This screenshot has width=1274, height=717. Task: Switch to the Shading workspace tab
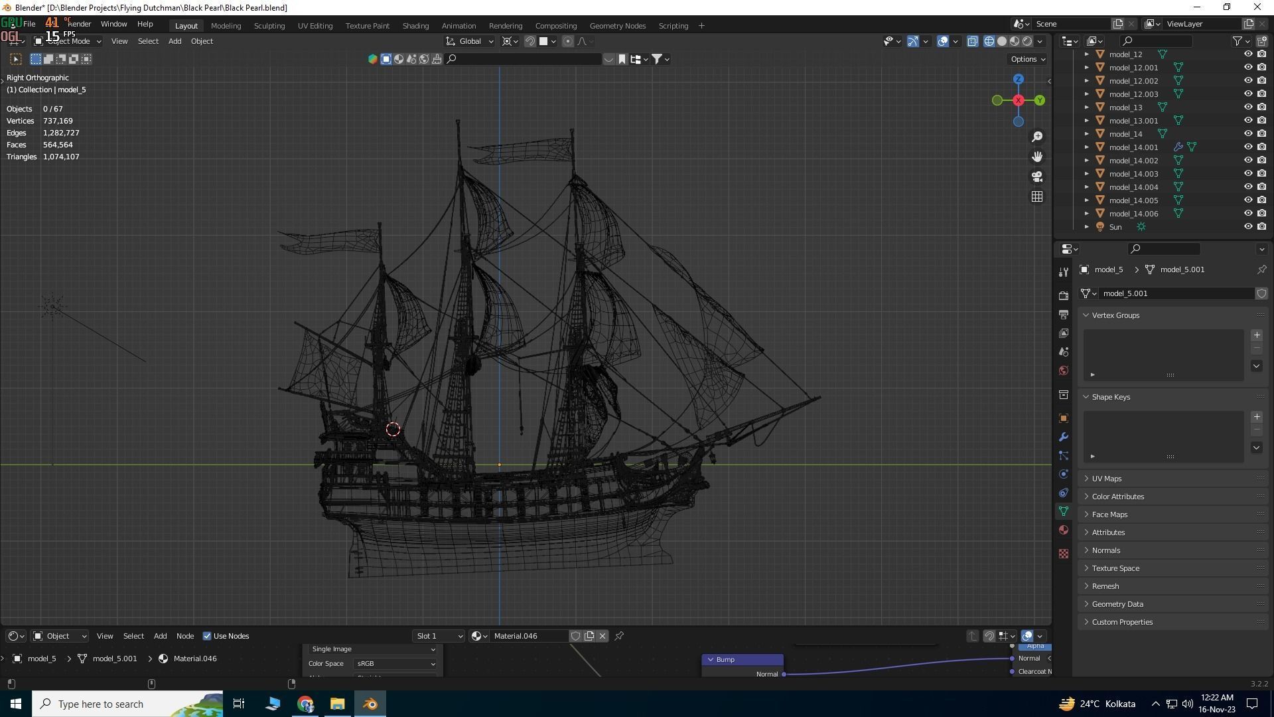point(415,26)
